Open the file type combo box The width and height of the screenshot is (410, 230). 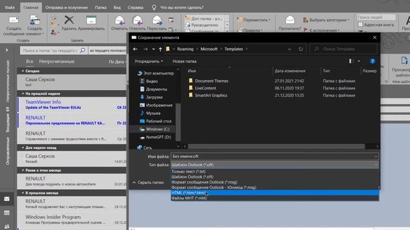point(275,165)
